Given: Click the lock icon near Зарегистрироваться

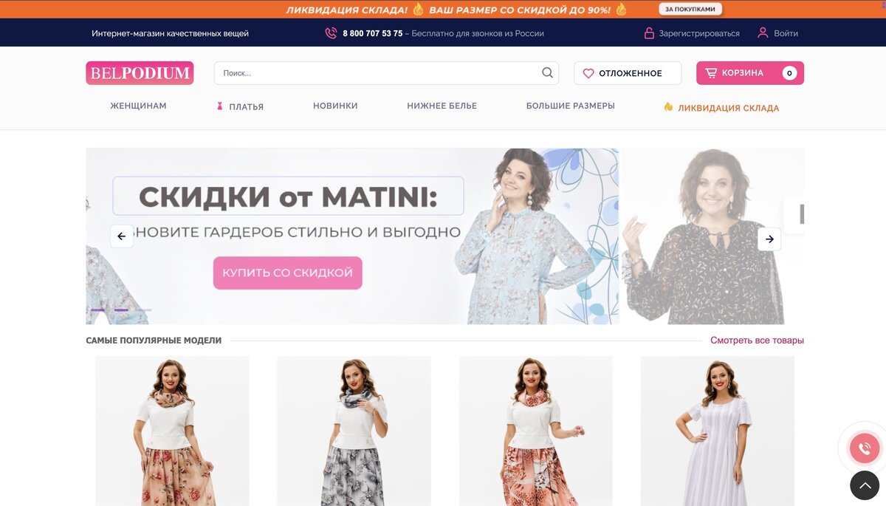Looking at the screenshot, I should tap(649, 33).
